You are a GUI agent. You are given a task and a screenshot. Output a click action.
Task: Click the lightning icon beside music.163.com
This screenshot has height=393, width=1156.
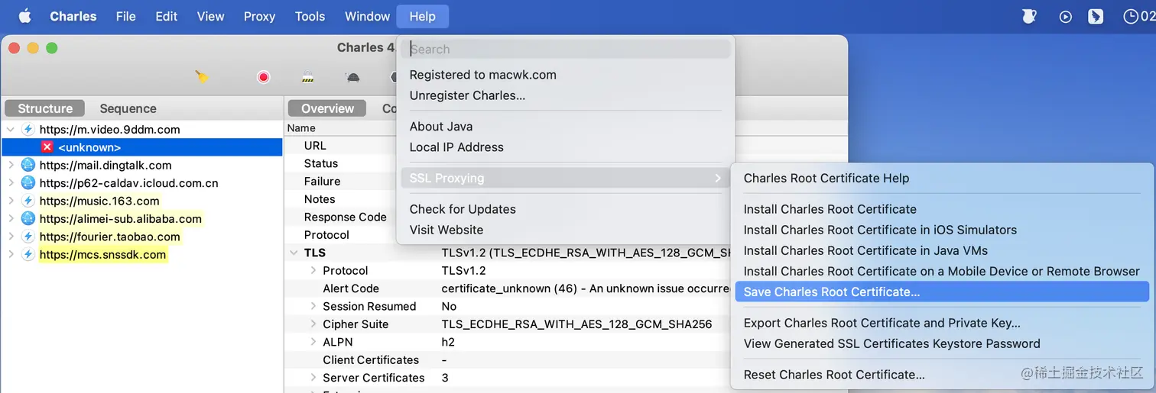click(x=28, y=201)
